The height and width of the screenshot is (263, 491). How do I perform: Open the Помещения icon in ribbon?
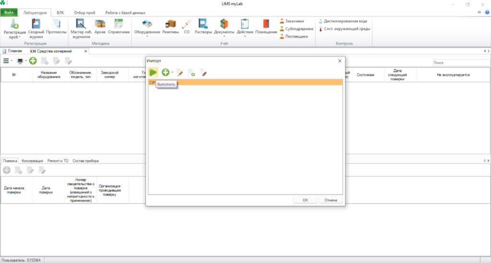pyautogui.click(x=266, y=27)
